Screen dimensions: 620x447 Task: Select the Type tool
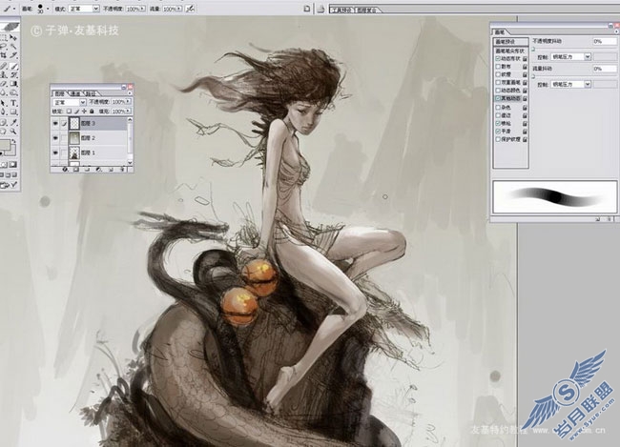click(x=13, y=103)
